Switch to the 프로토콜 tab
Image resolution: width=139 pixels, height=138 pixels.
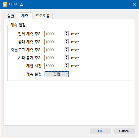(x=42, y=16)
